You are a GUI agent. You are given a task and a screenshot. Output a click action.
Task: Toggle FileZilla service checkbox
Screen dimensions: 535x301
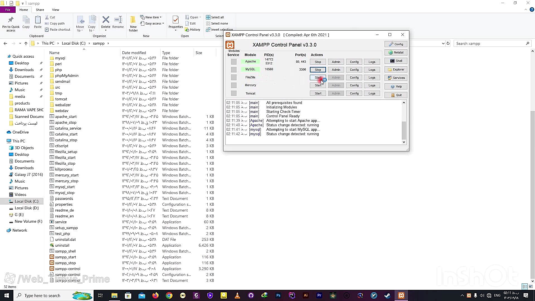coord(234,77)
